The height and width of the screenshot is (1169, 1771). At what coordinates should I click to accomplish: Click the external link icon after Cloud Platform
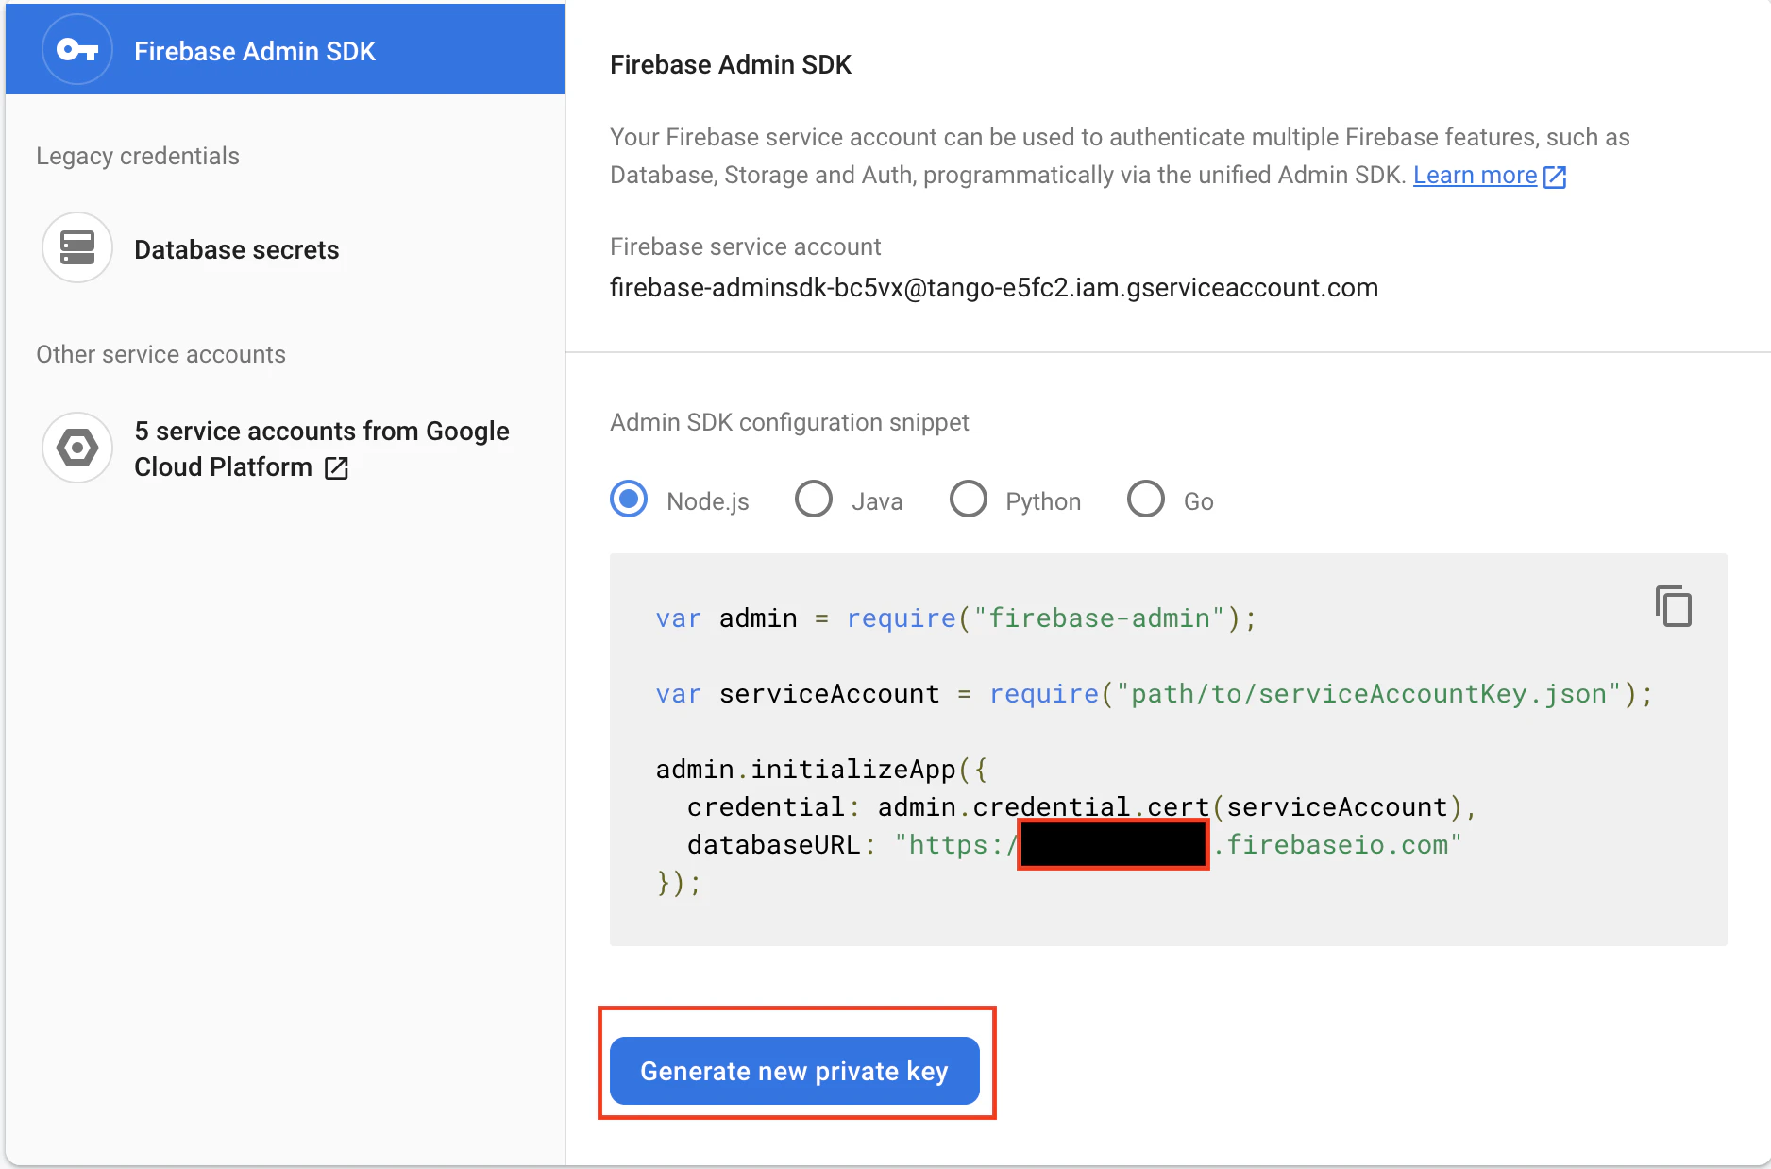click(x=336, y=467)
